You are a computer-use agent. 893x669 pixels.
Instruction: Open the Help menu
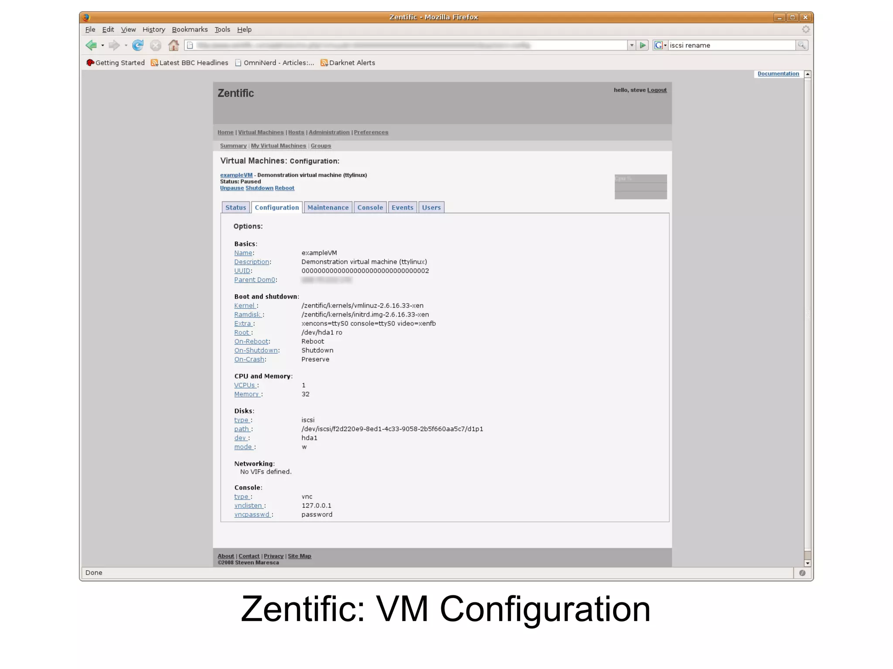244,30
